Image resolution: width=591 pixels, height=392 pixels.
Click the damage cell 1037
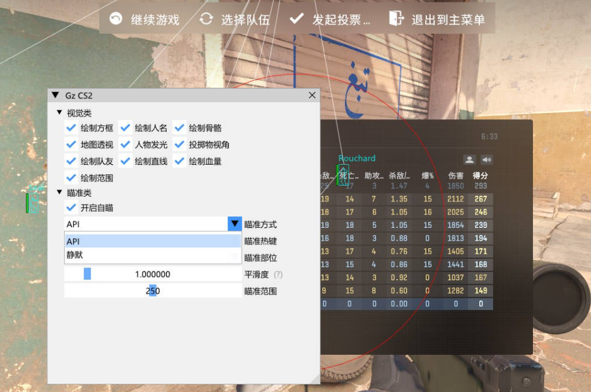[x=455, y=278]
